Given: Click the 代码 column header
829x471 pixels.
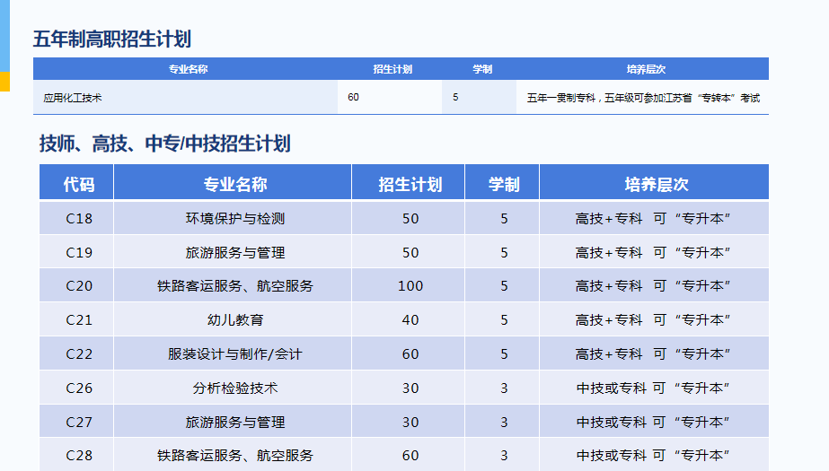Looking at the screenshot, I should [x=78, y=184].
